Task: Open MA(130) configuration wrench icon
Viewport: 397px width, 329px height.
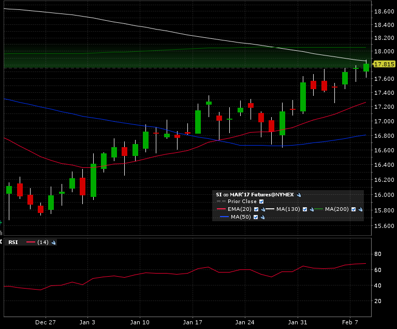Action: point(312,209)
